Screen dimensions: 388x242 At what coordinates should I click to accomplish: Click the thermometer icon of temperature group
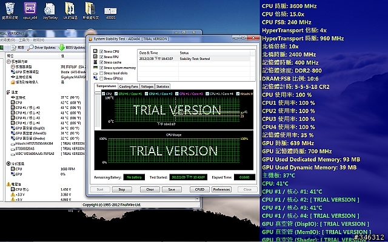coord(8,92)
